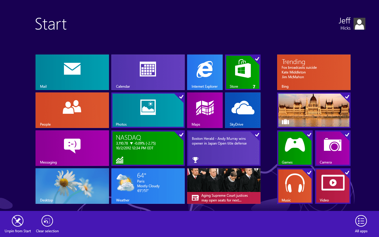
Task: Click the Jeff user name text
Action: pos(345,21)
